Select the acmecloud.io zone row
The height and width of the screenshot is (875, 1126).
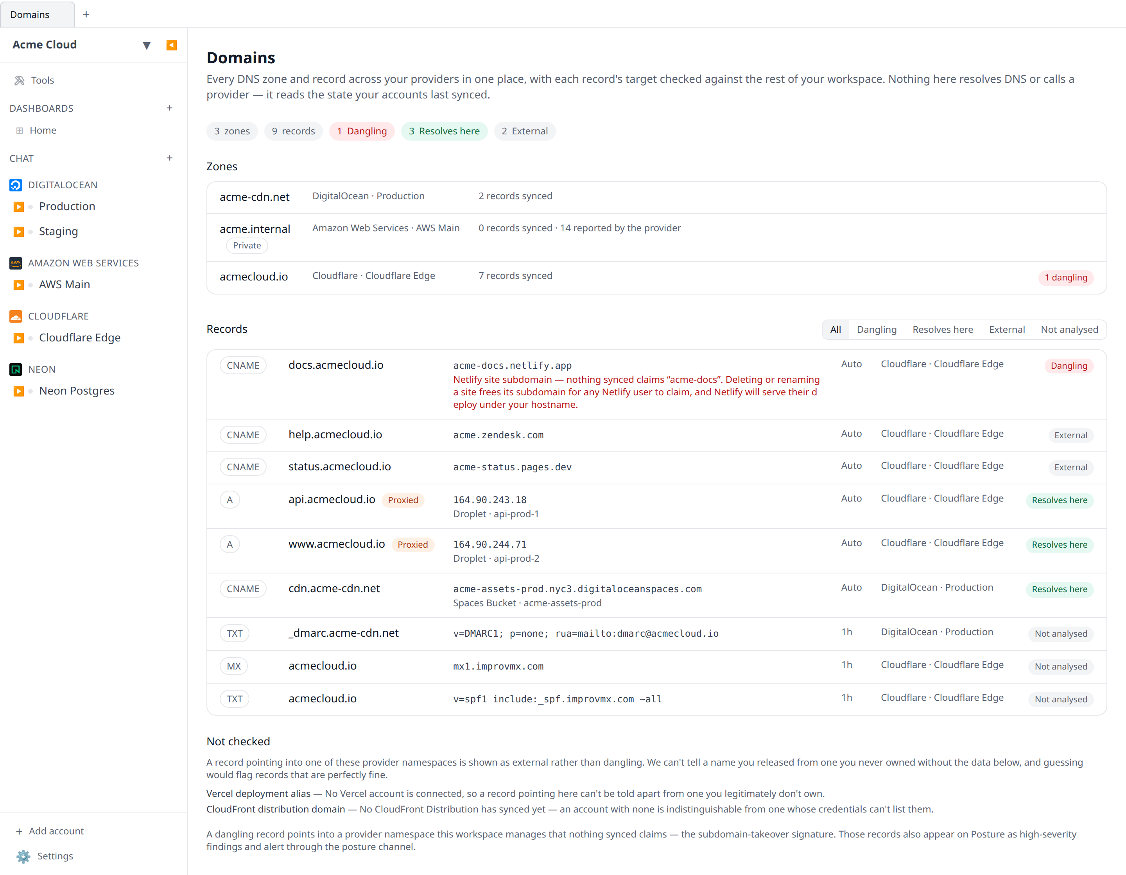[x=656, y=278]
